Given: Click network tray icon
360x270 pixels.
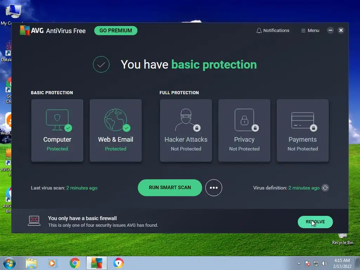Looking at the screenshot, I should [x=316, y=263].
